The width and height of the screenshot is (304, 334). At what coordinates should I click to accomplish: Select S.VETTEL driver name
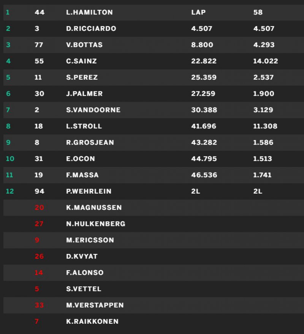pyautogui.click(x=84, y=289)
